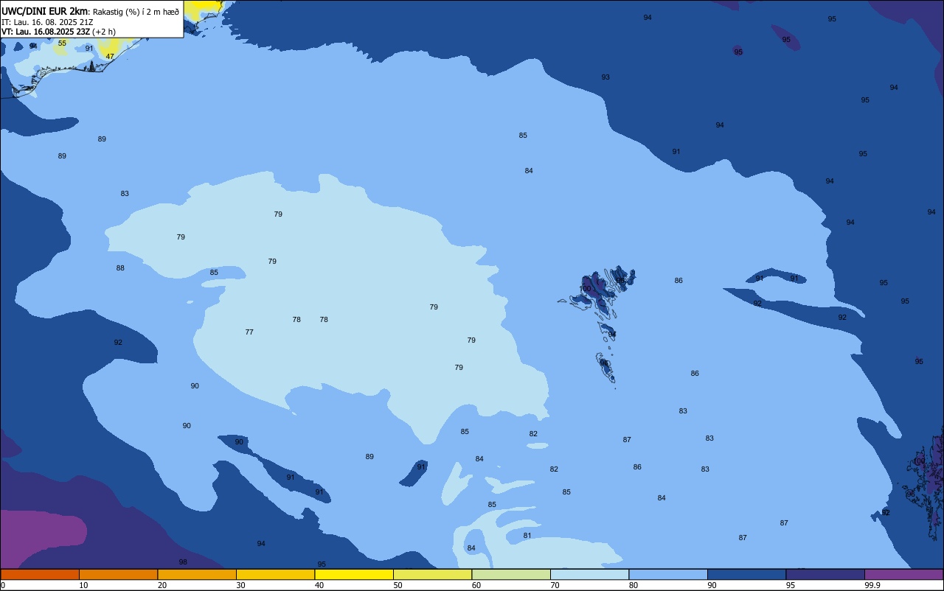The height and width of the screenshot is (591, 944).
Task: Select the "50" tick label on the legend
Action: pos(398,585)
